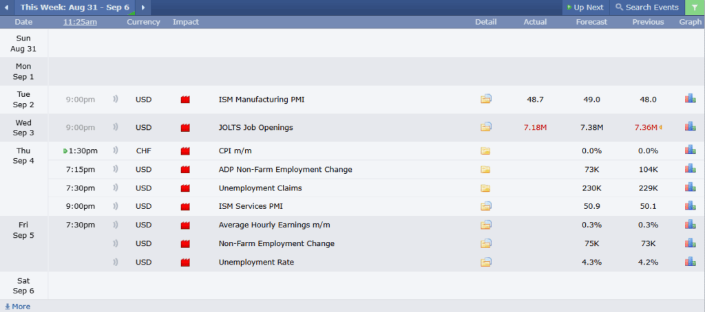The width and height of the screenshot is (705, 312).
Task: Click red impact icon for ADP Non-Farm
Action: pyautogui.click(x=185, y=170)
